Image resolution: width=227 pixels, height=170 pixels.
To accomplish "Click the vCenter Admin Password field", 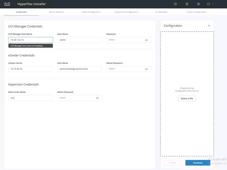I will (x=129, y=69).
